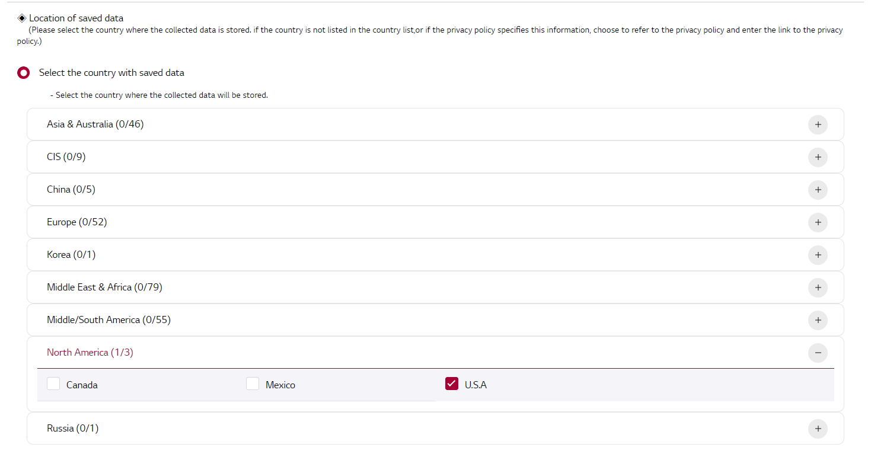871x460 pixels.
Task: Select the country with saved data radio
Action: [24, 73]
